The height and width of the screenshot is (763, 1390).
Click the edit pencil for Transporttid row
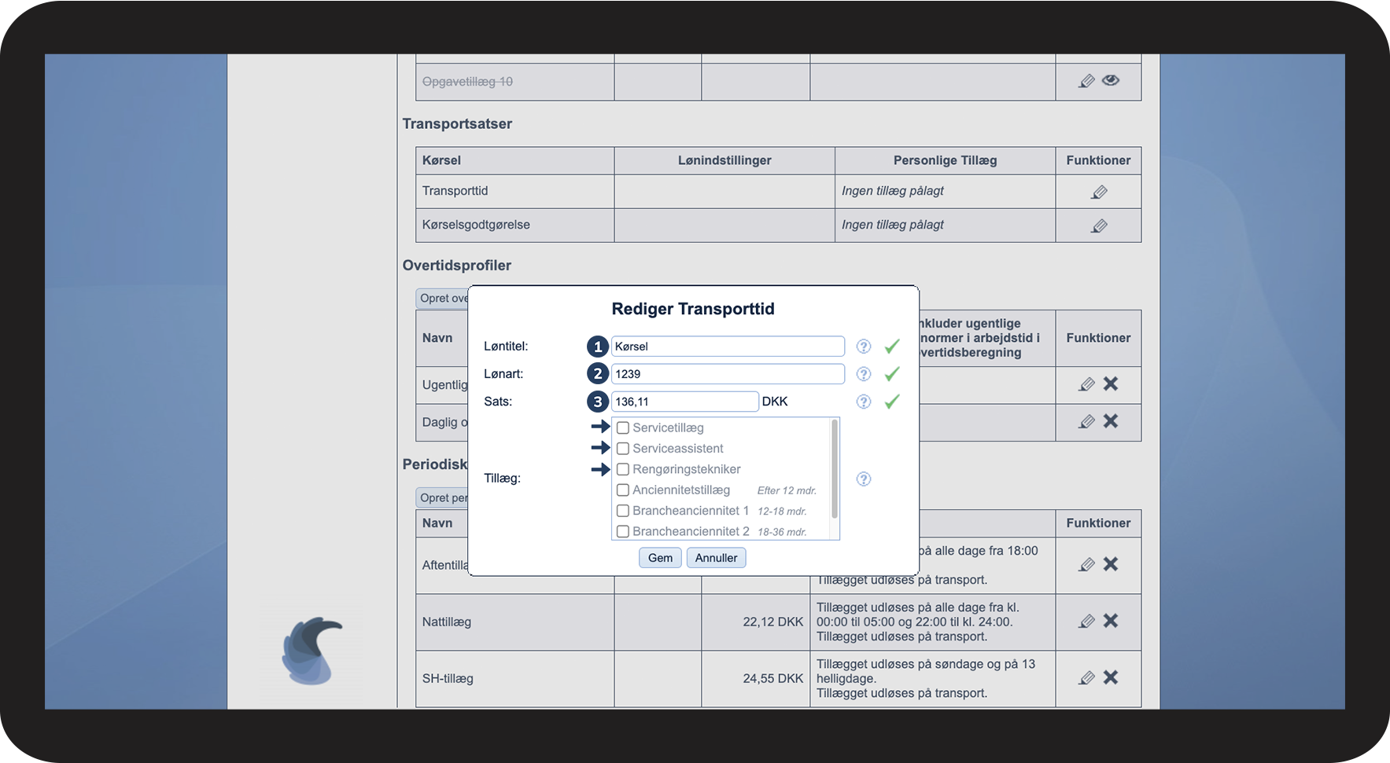click(x=1099, y=192)
